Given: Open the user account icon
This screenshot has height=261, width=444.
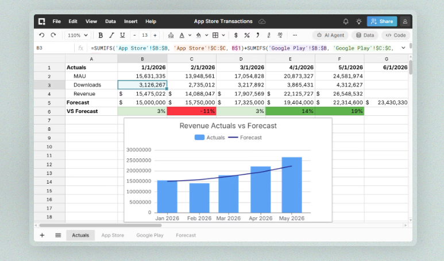Looking at the screenshot, I should (x=405, y=21).
